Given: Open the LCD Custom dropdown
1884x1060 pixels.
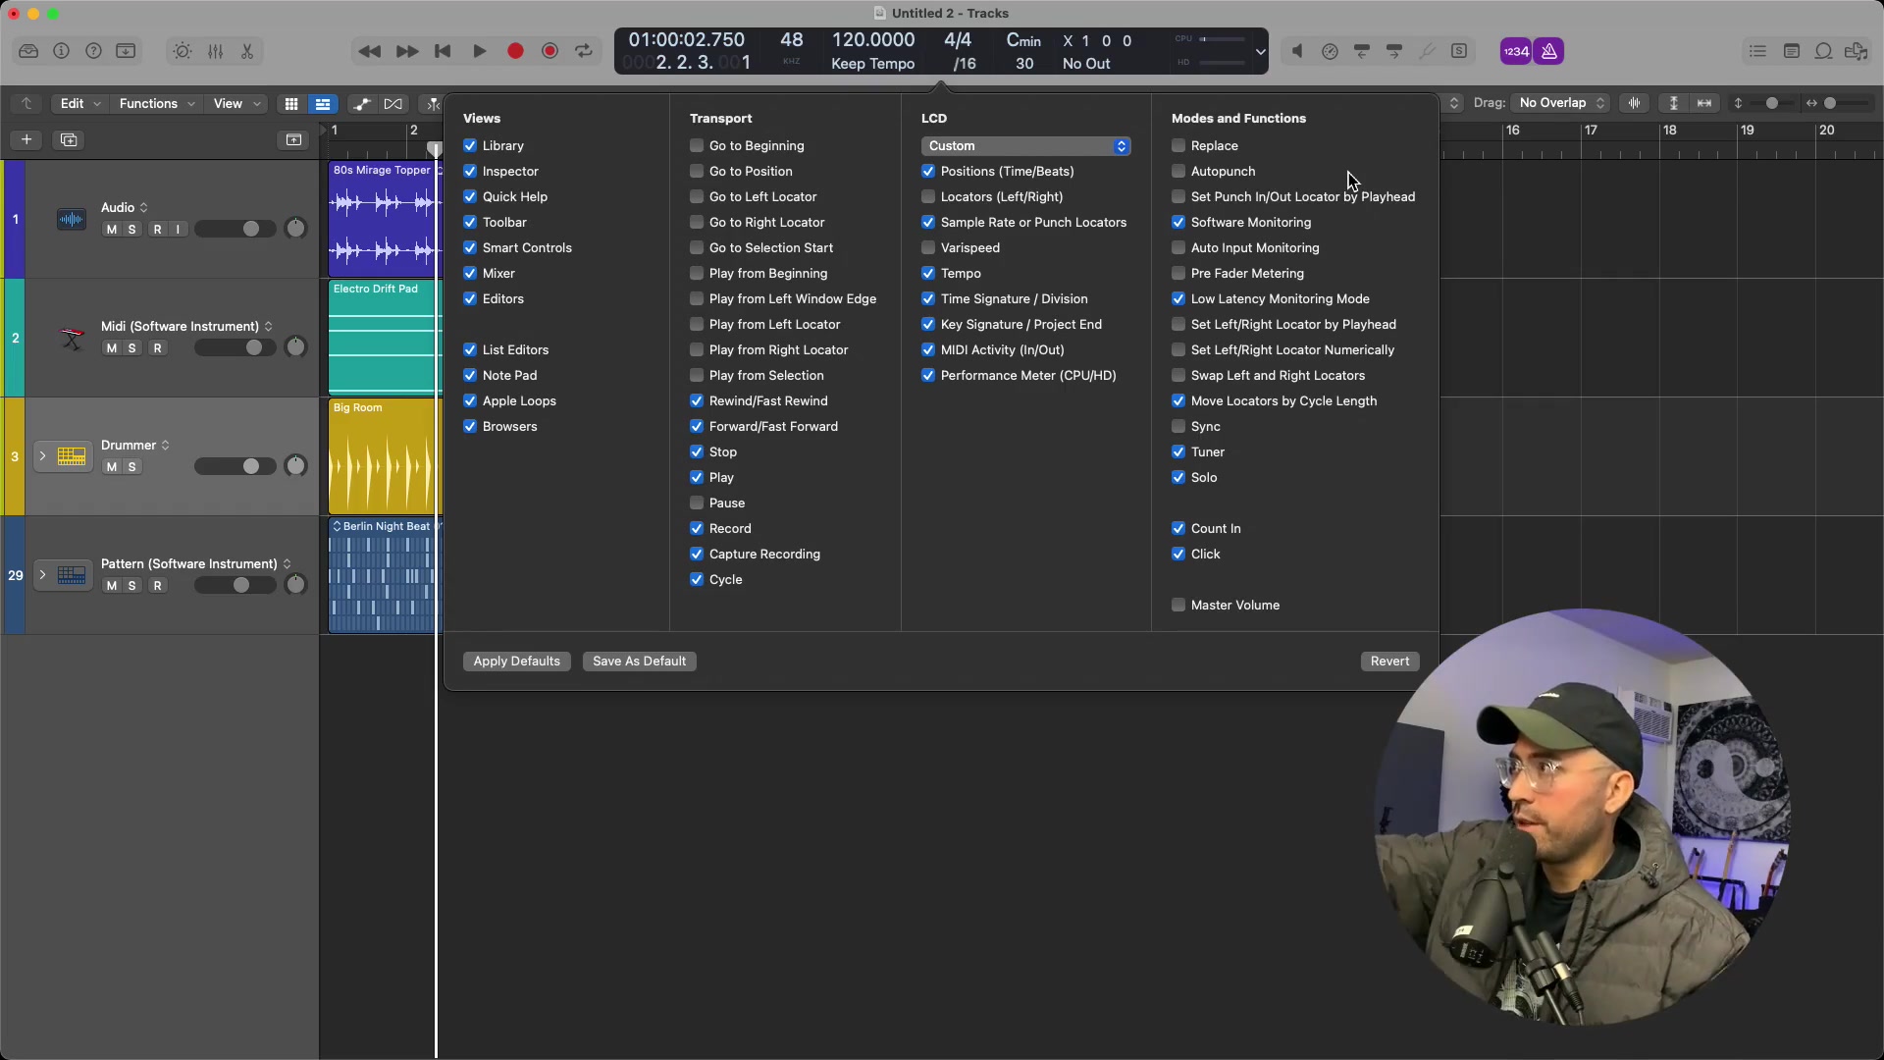Looking at the screenshot, I should 1025,145.
